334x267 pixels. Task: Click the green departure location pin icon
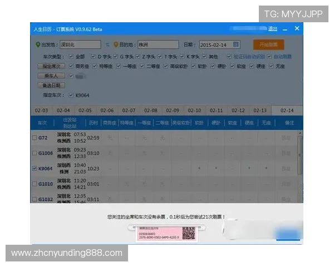(38, 44)
